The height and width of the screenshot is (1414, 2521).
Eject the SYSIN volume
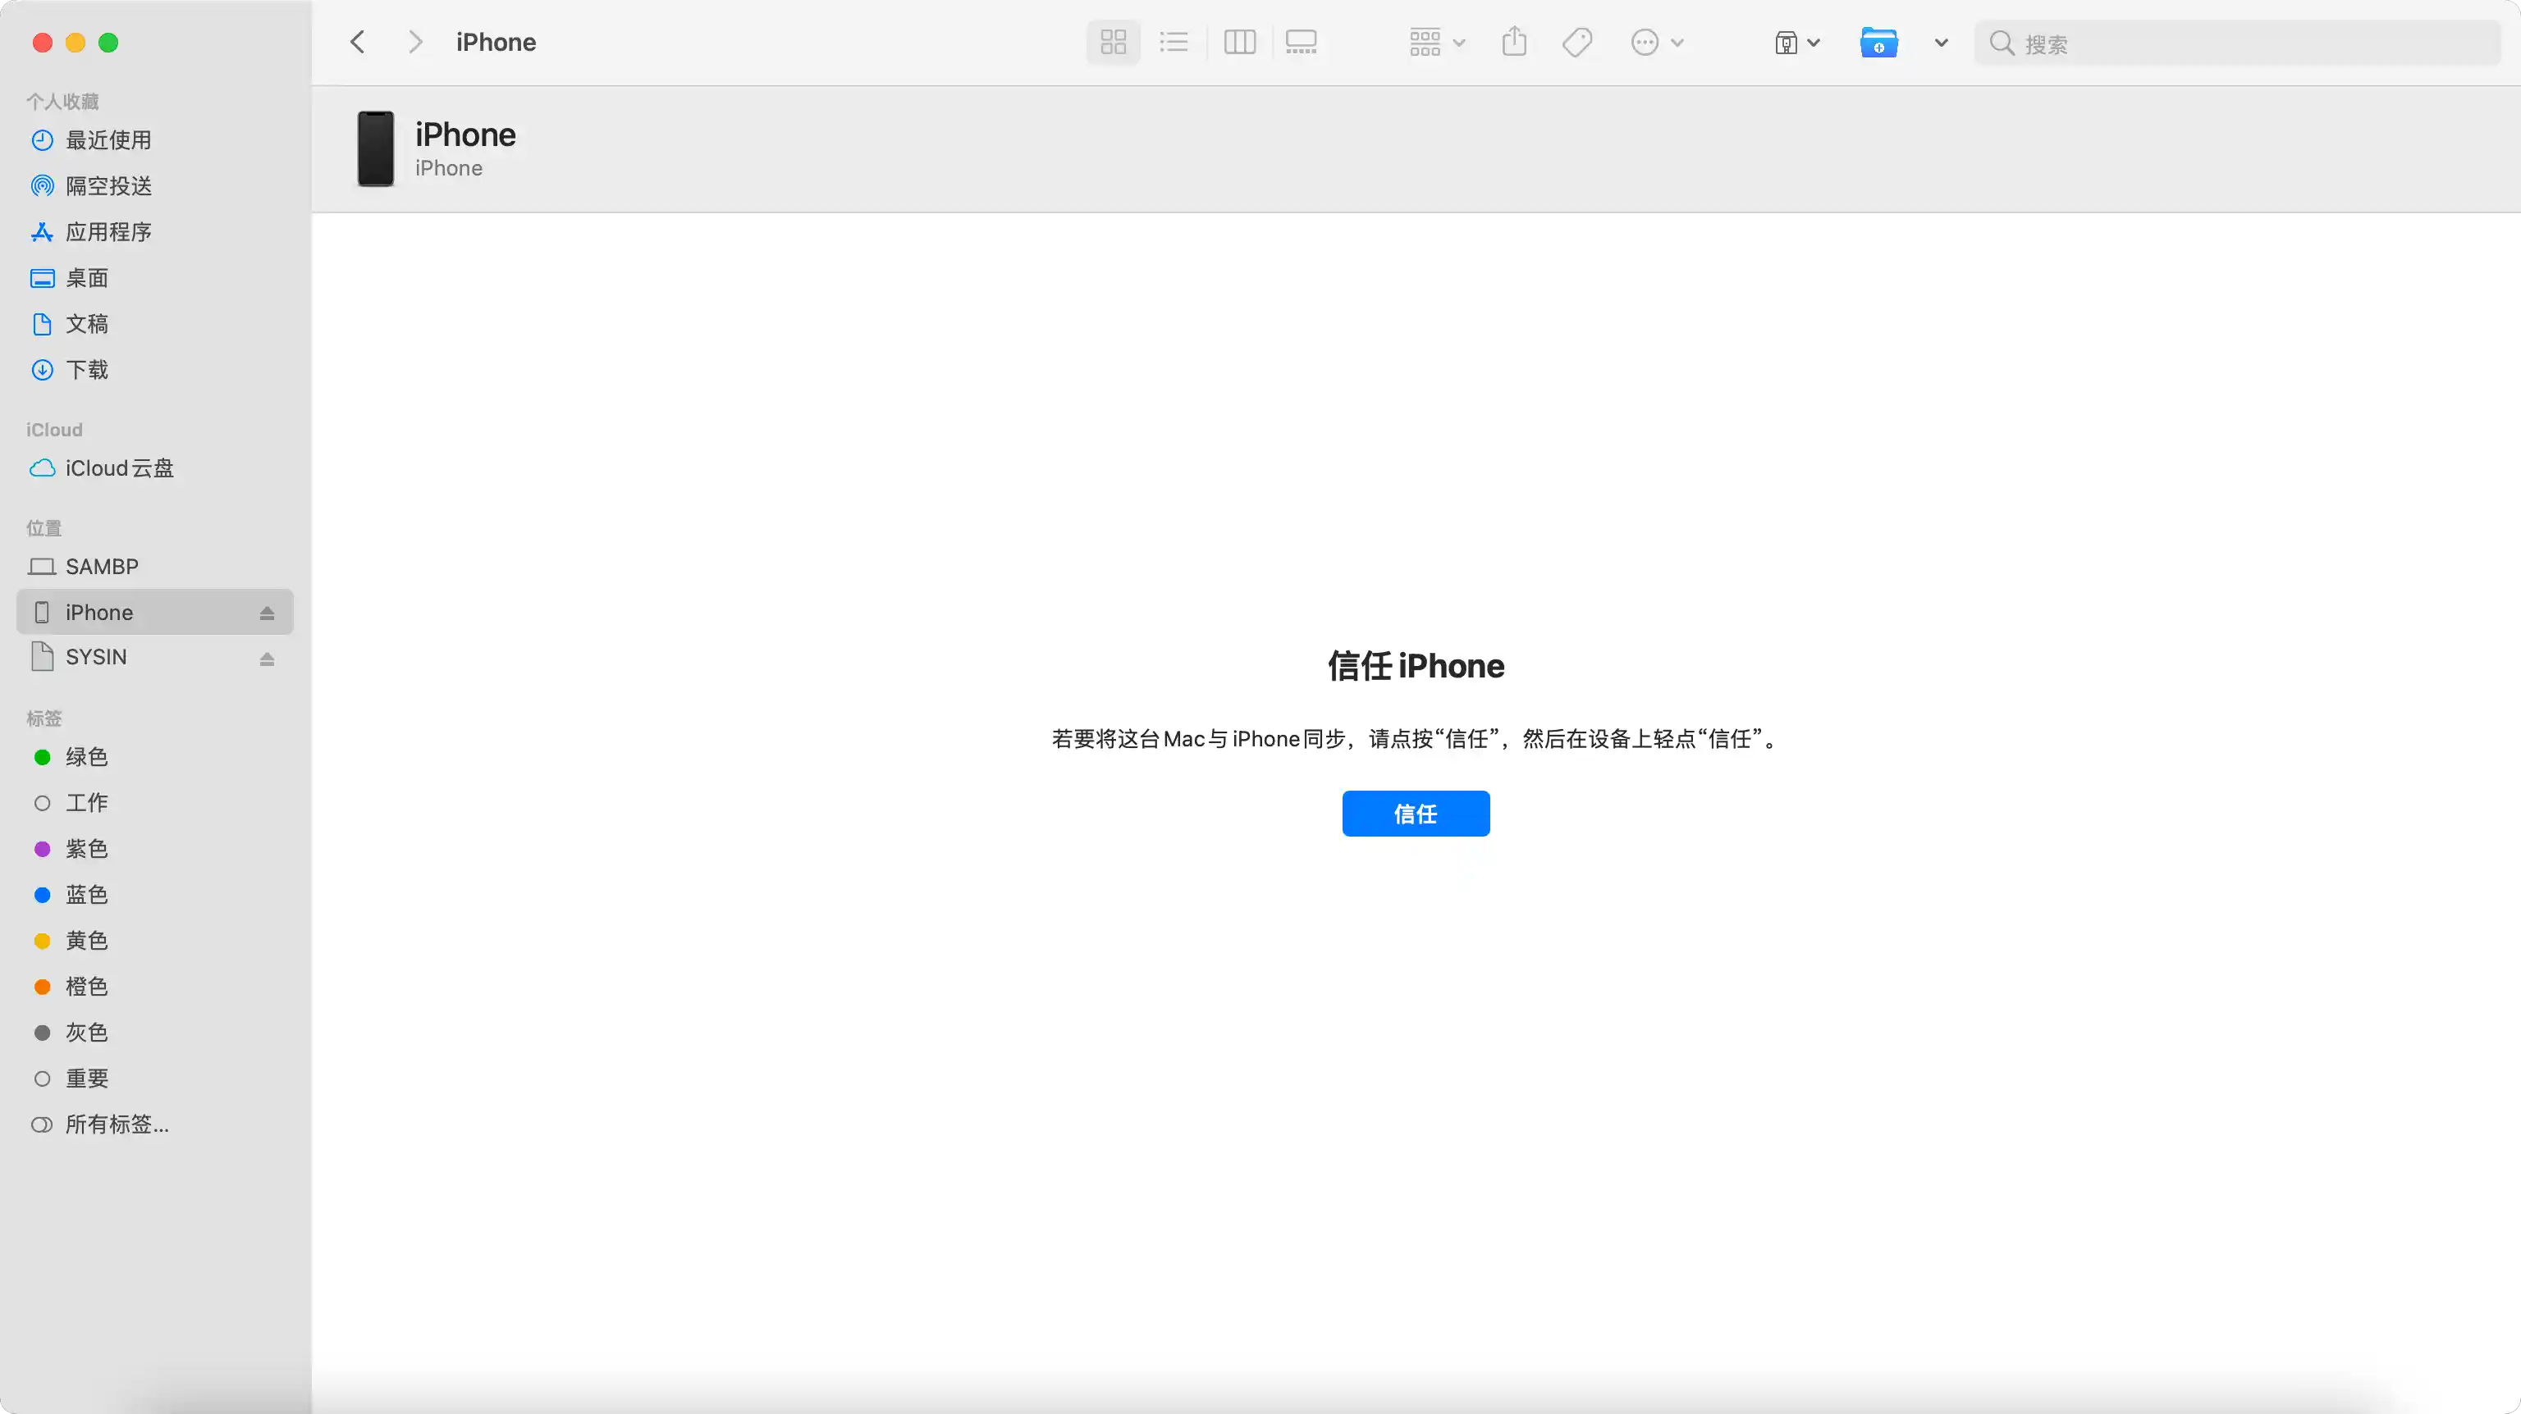point(266,659)
